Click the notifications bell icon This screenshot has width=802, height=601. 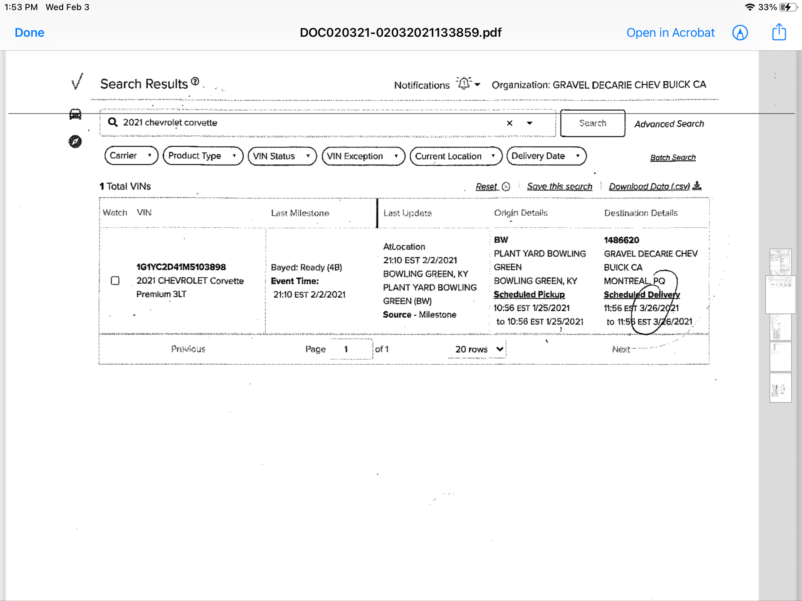(x=464, y=84)
